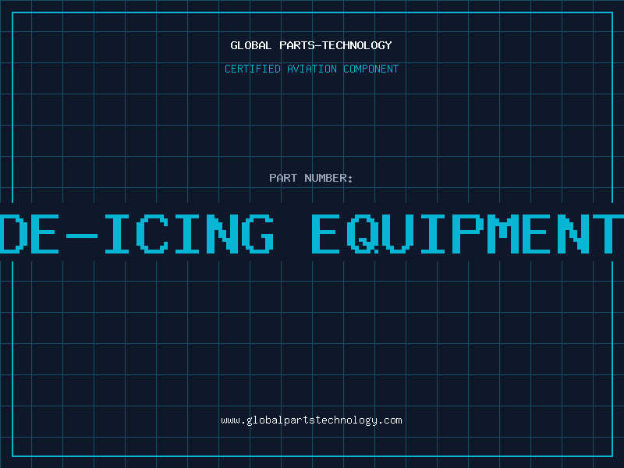This screenshot has height=468, width=624.
Task: Click the .com ending of the URL
Action: pyautogui.click(x=390, y=420)
